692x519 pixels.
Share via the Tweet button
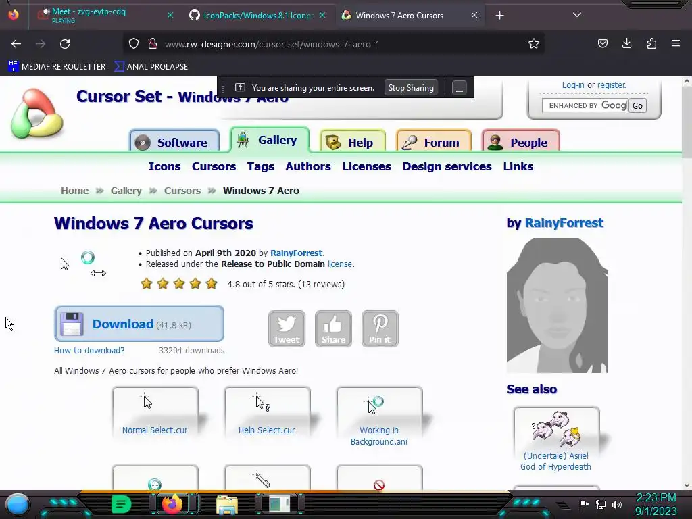[287, 329]
